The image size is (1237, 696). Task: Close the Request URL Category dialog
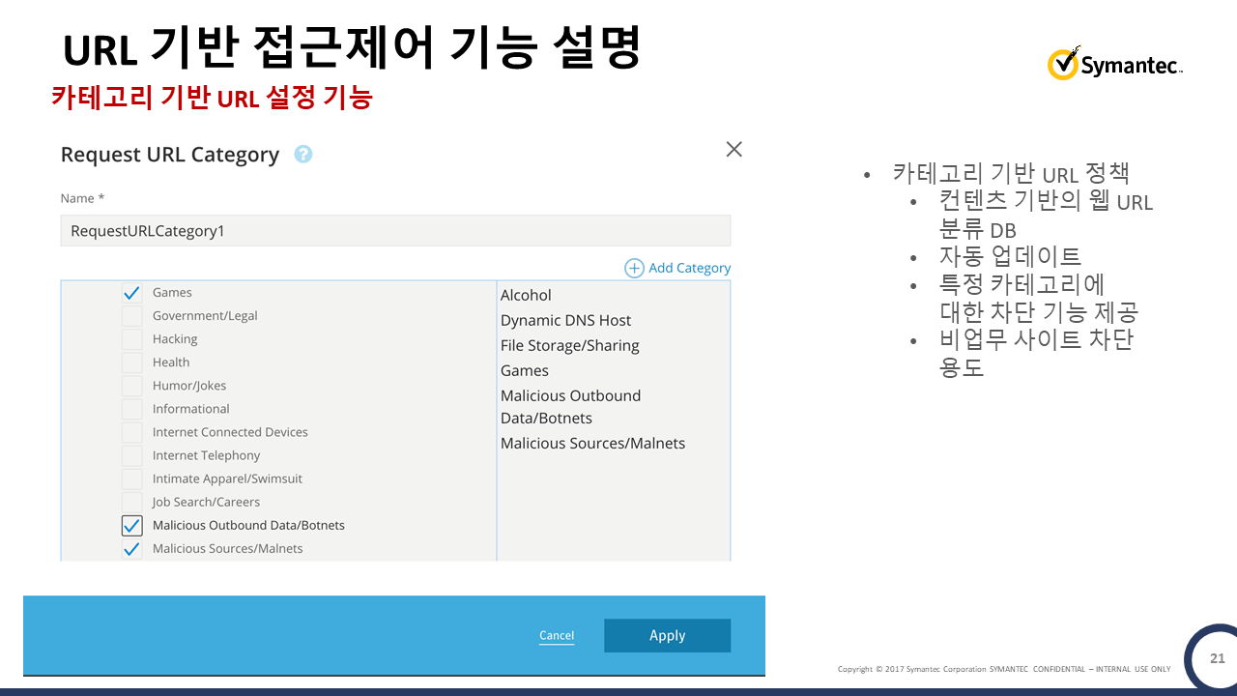point(734,149)
